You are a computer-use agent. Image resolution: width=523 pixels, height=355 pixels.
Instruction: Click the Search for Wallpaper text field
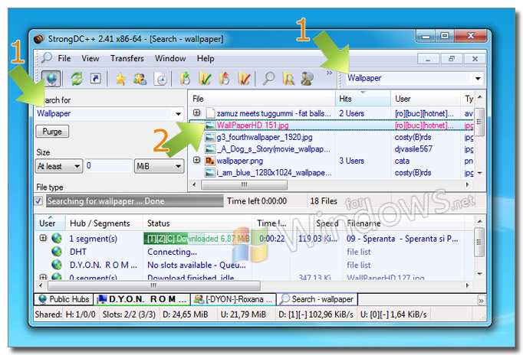[x=104, y=114]
